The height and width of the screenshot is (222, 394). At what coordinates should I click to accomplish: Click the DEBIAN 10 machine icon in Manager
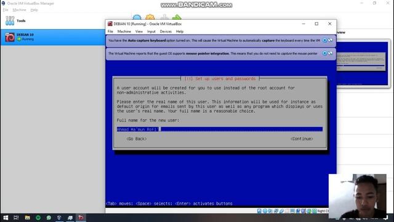click(x=10, y=37)
